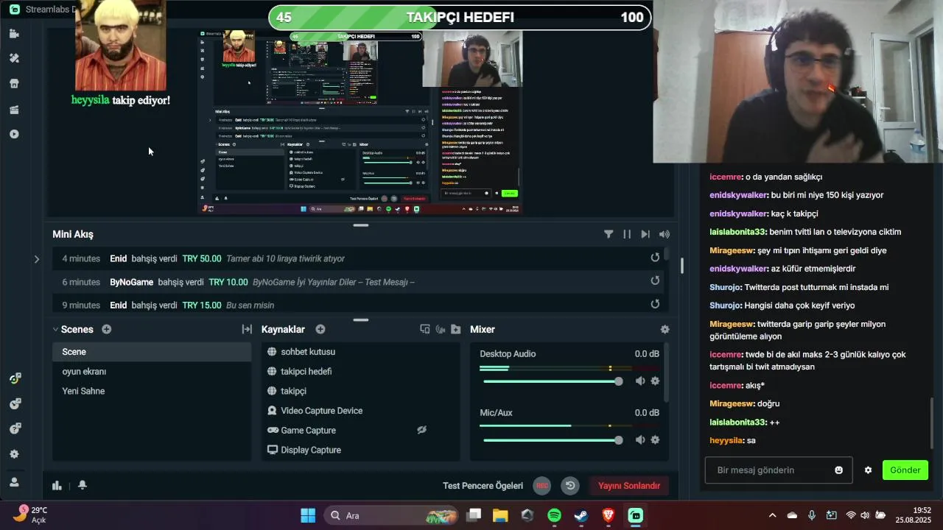The image size is (943, 530).
Task: Add a new scene with plus icon
Action: 107,329
